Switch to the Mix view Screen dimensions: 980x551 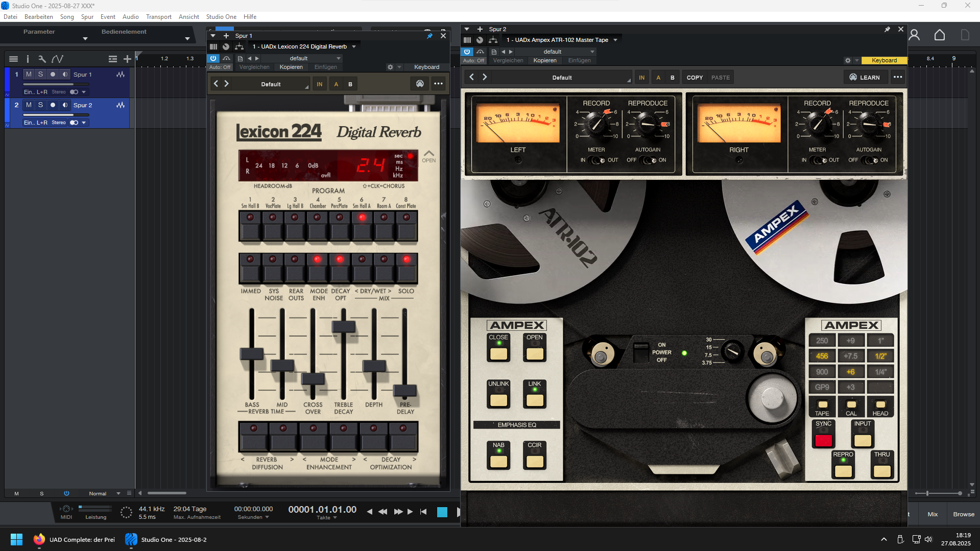[x=933, y=514]
